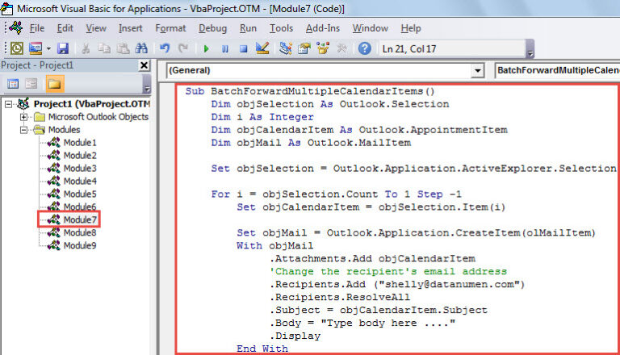This screenshot has height=355, width=620.
Task: Click the Break (pause) toolbar icon
Action: (x=224, y=48)
